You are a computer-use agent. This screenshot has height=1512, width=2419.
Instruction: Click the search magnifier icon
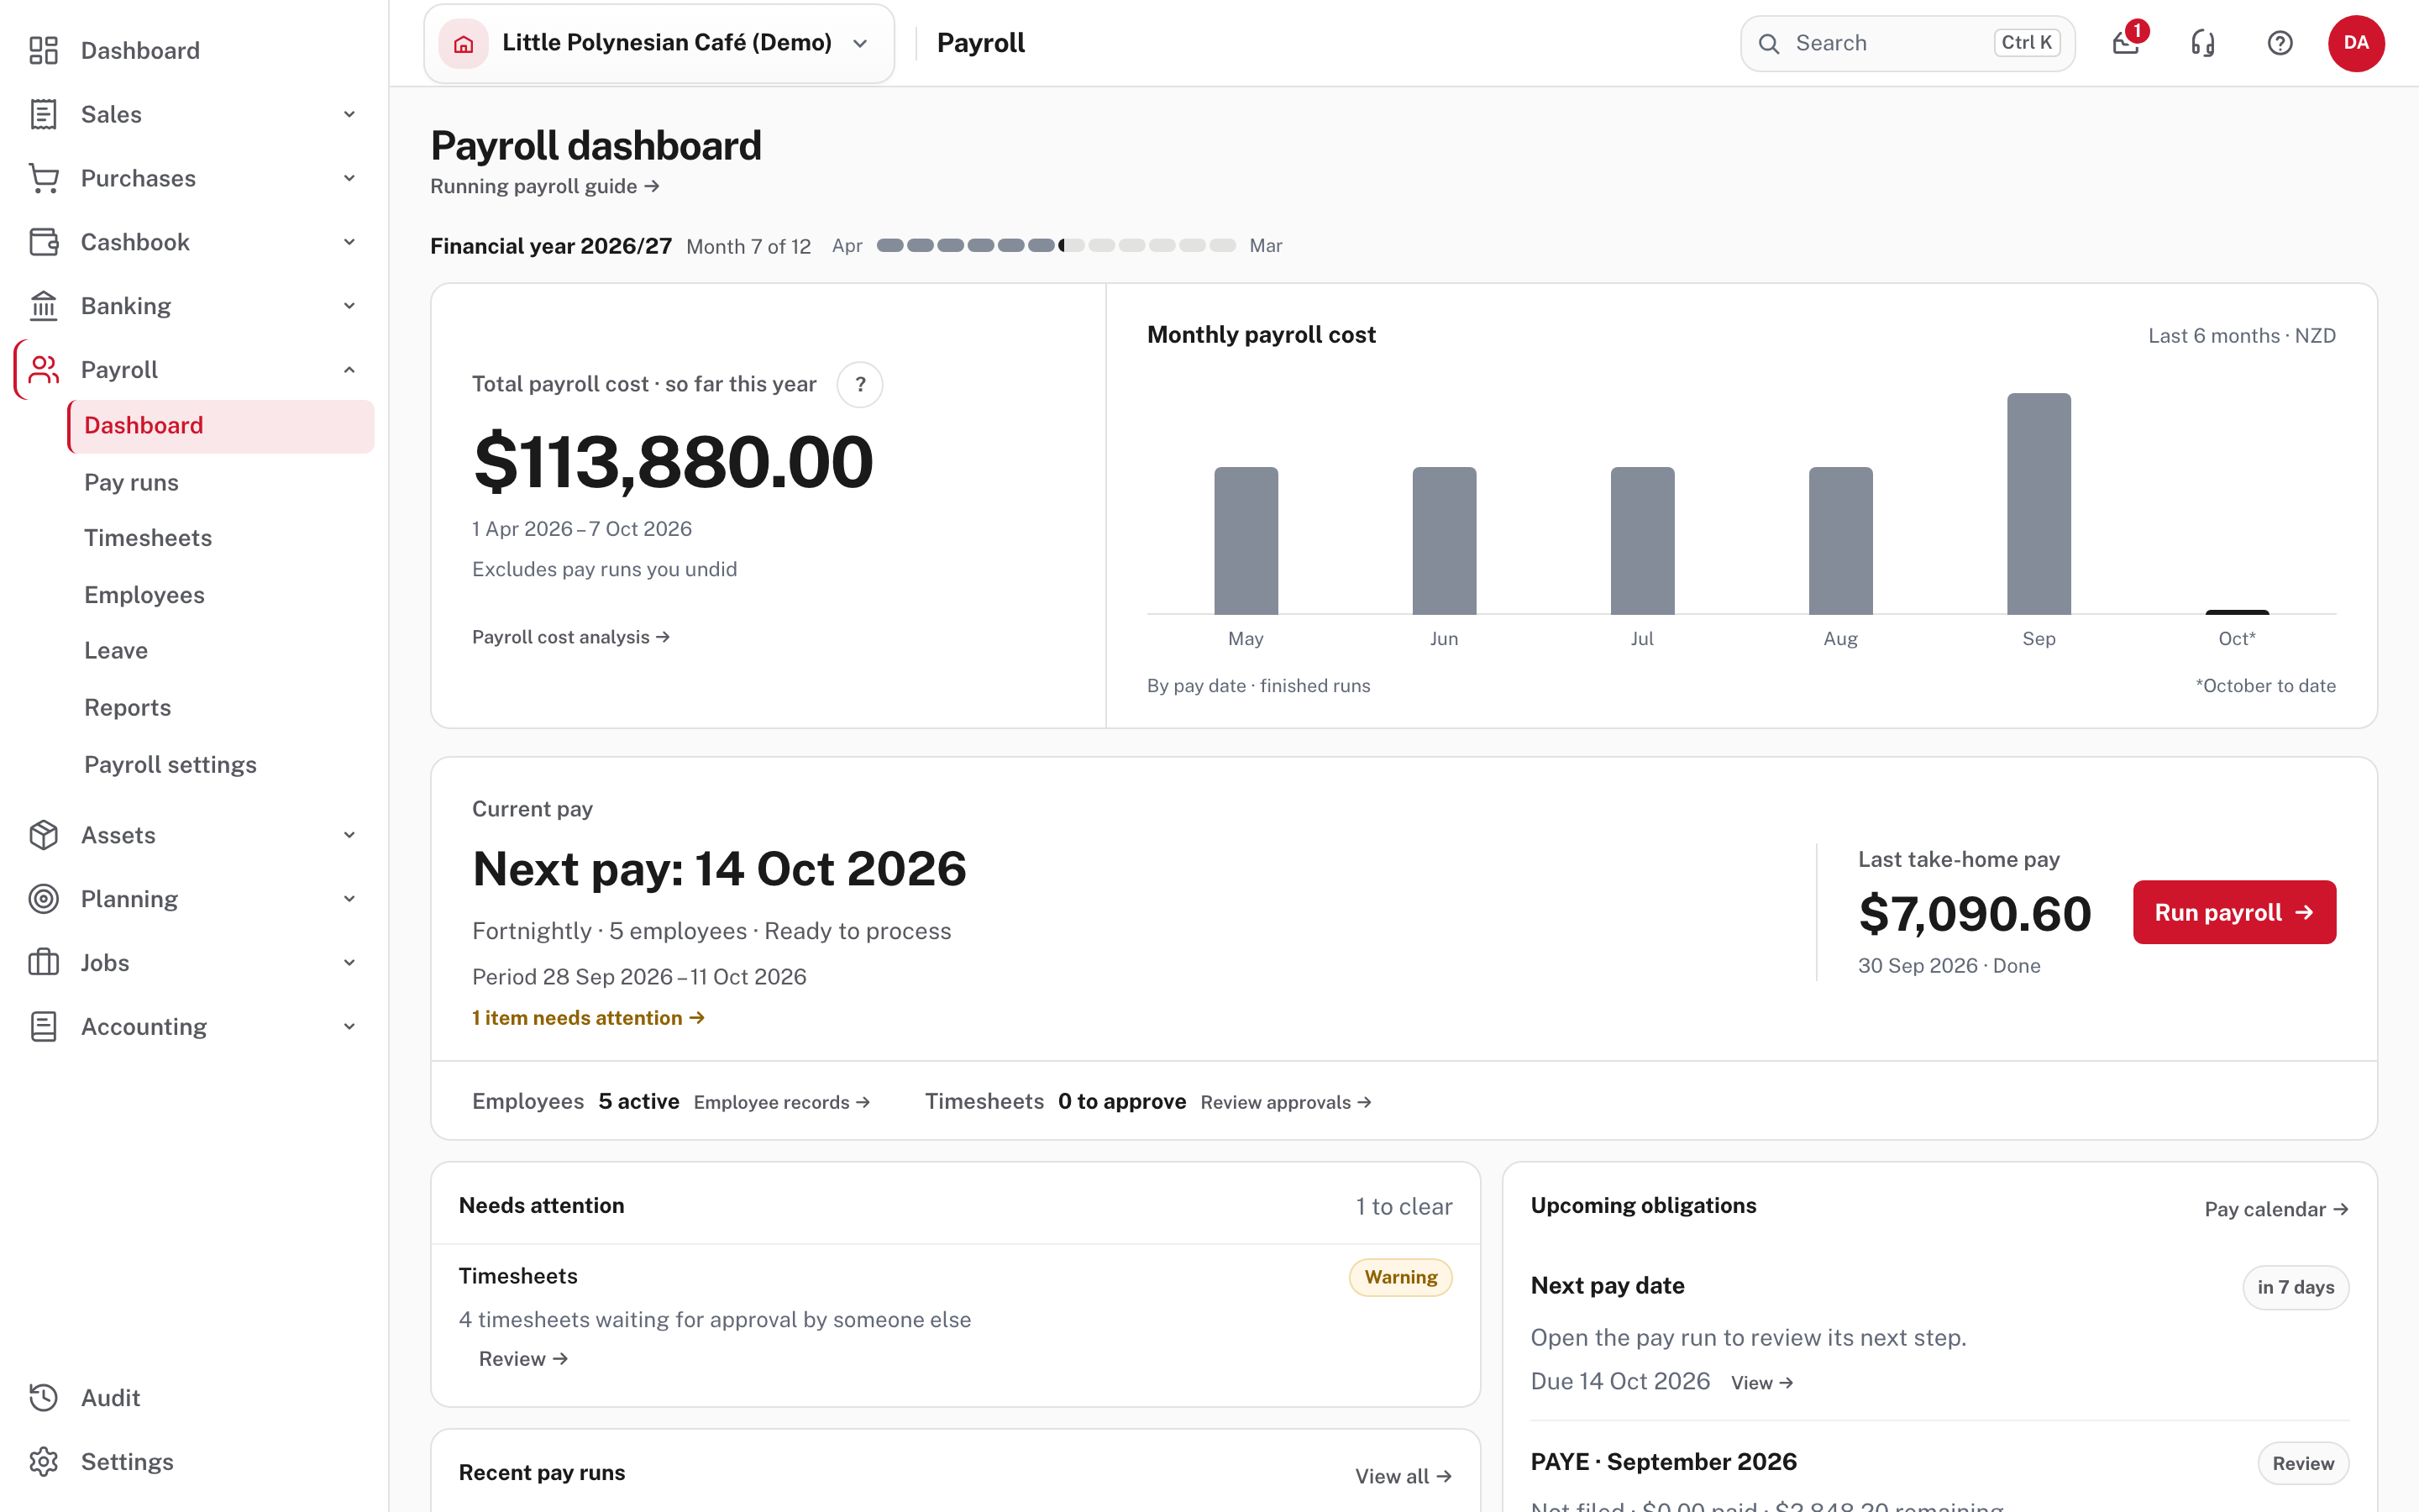coord(1769,44)
